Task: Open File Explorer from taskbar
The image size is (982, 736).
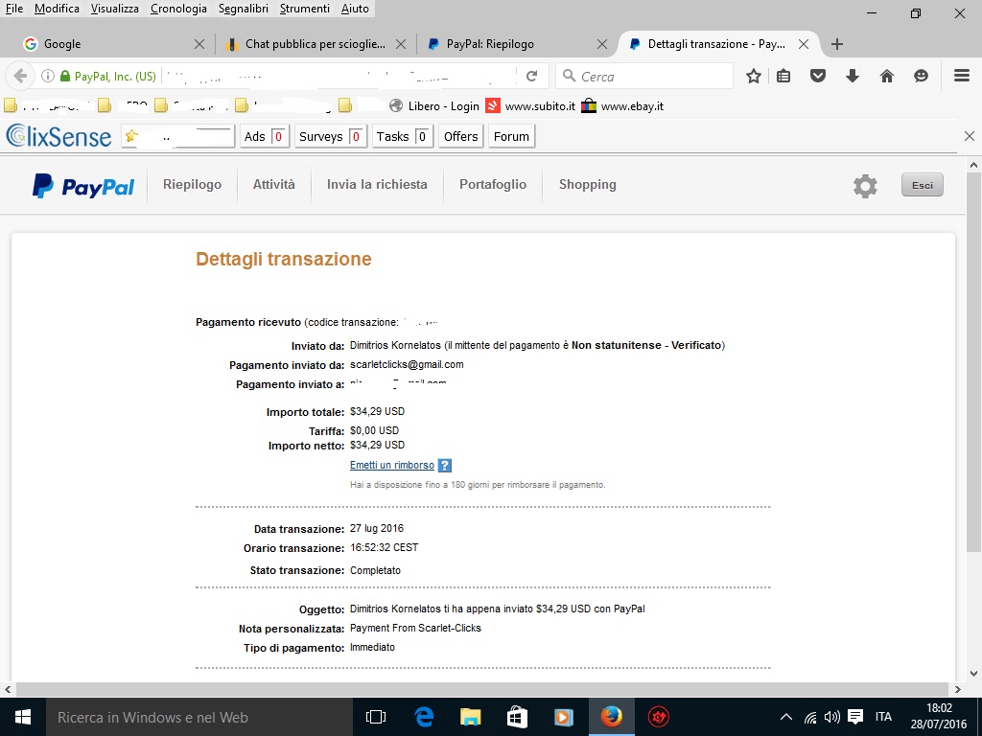Action: (470, 717)
